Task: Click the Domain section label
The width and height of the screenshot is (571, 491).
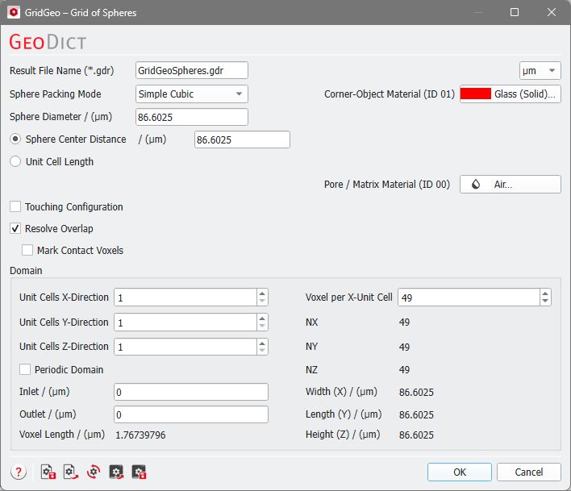Action: [26, 271]
